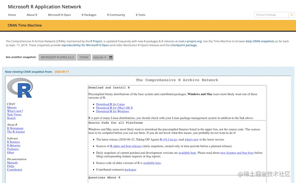Click the Software sidebar heading
Screen dimensions: 296x183
click(x=12, y=138)
